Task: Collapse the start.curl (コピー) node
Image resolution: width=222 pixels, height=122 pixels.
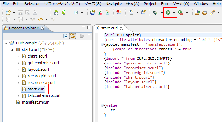Action: click(x=12, y=50)
